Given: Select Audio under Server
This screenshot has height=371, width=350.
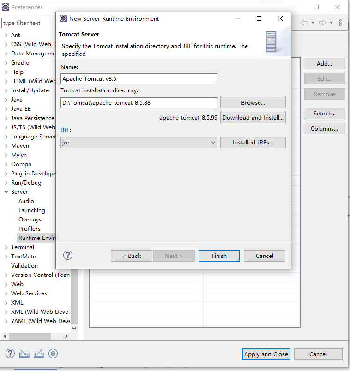Looking at the screenshot, I should tap(26, 201).
